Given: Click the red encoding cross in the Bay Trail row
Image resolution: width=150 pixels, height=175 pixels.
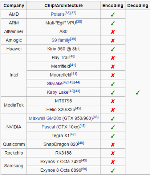Looking at the screenshot, I should click(x=113, y=58).
